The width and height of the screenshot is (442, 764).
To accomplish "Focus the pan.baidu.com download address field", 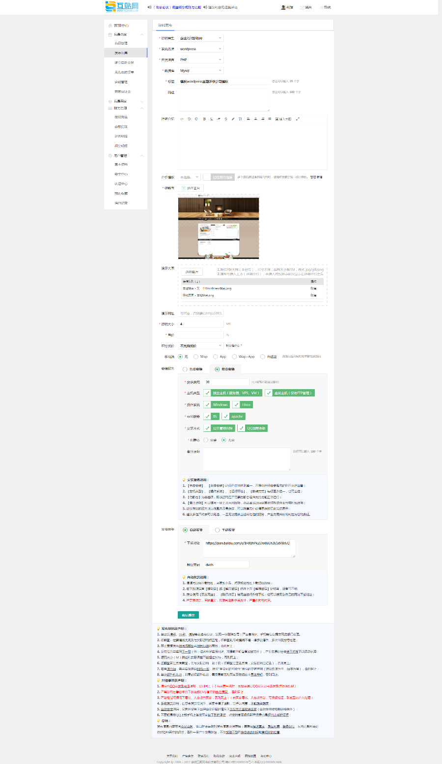I will click(x=249, y=548).
